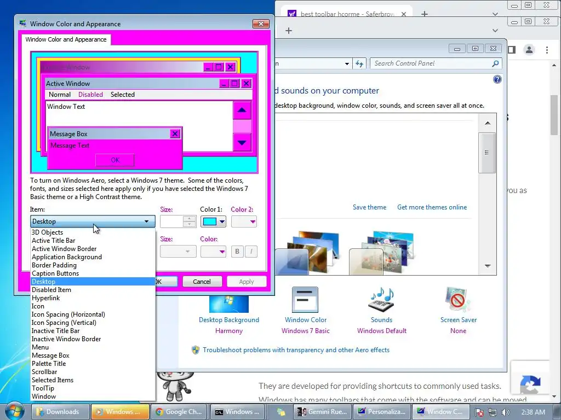561x420 pixels.
Task: Open Downloads from the taskbar
Action: [x=60, y=412]
